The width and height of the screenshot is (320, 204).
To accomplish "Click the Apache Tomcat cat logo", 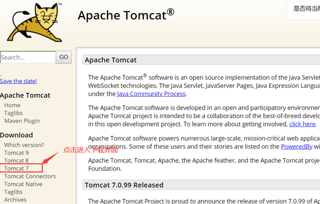I will [x=34, y=22].
